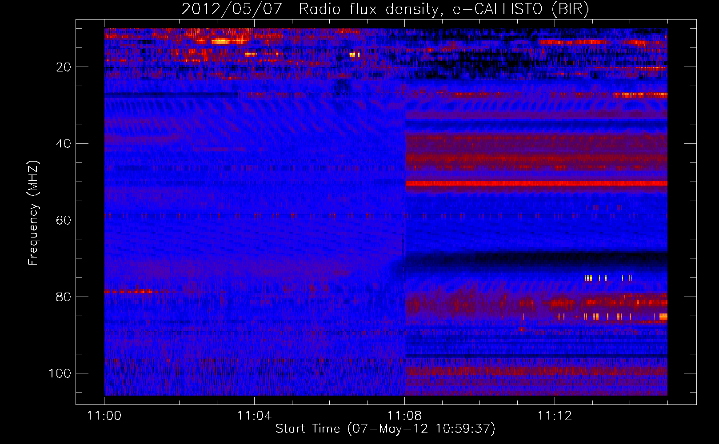Viewport: 719px width, 444px height.
Task: Click the '80' frequency axis label
Action: click(63, 297)
